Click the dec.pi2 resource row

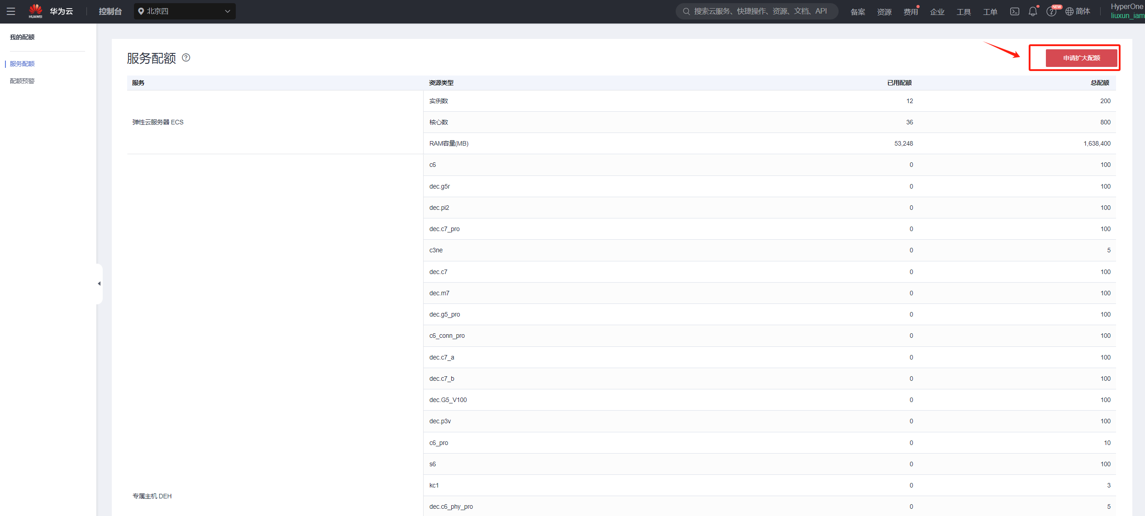769,208
